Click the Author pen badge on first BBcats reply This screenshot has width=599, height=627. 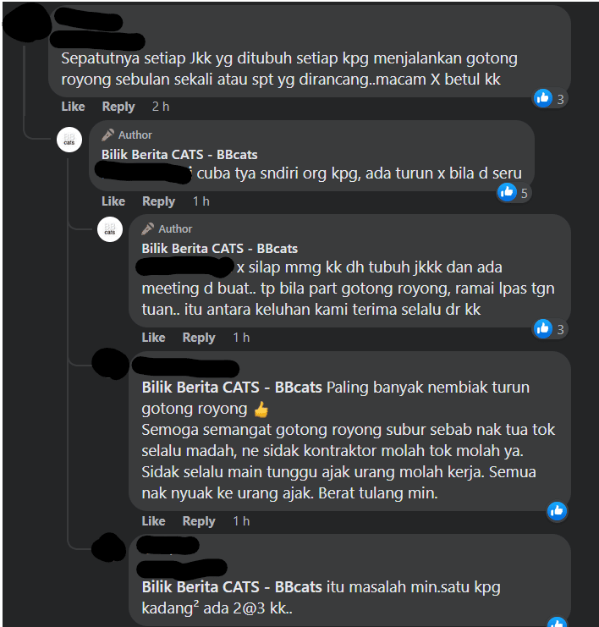pos(127,135)
